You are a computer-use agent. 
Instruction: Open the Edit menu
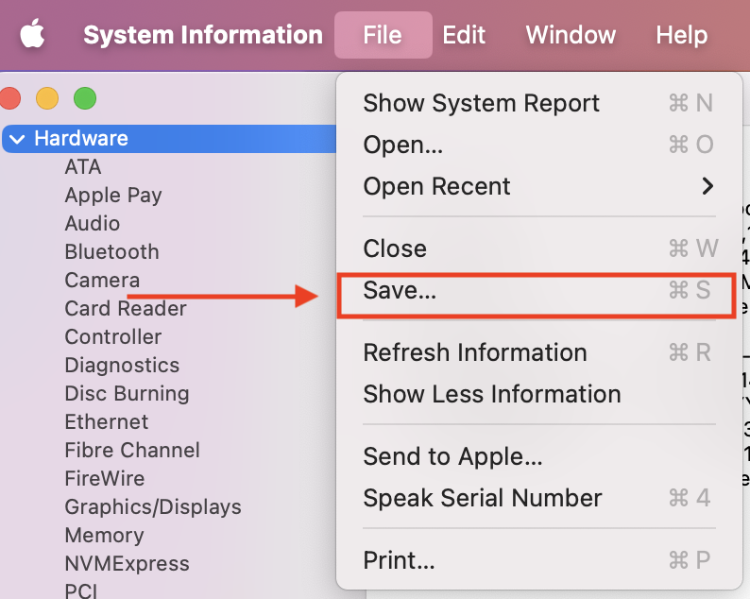pyautogui.click(x=464, y=35)
